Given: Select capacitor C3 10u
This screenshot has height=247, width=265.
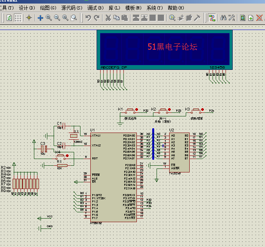Looking at the screenshot, I should (44, 149).
